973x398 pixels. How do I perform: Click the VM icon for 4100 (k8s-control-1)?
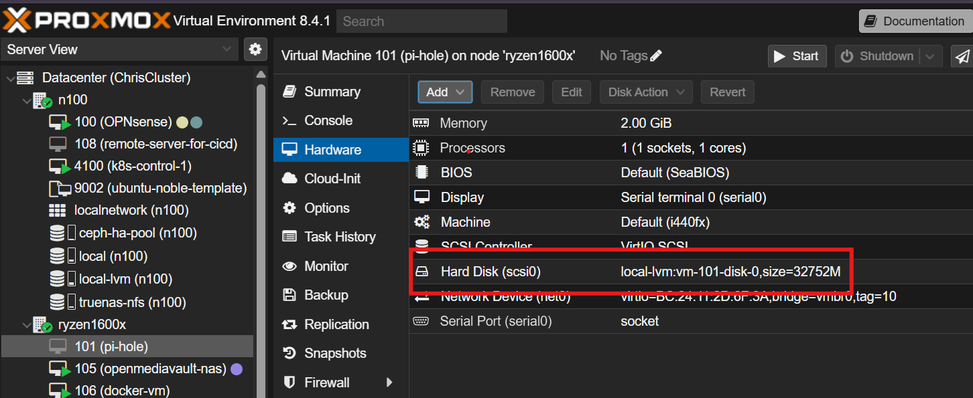pos(59,167)
